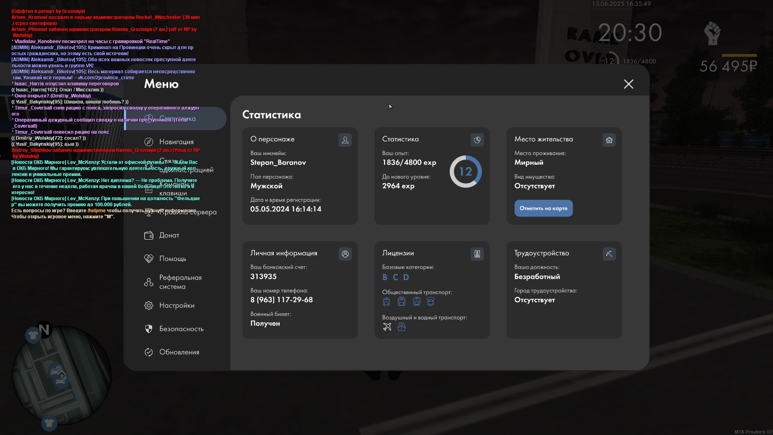Click the bank account number 313935
Viewport: 773px width, 435px height.
(x=263, y=277)
